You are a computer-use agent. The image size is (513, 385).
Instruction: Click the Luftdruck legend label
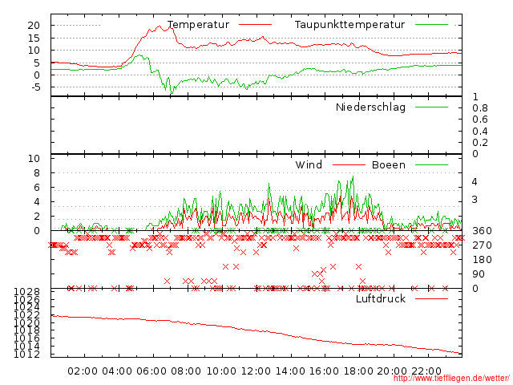[381, 298]
